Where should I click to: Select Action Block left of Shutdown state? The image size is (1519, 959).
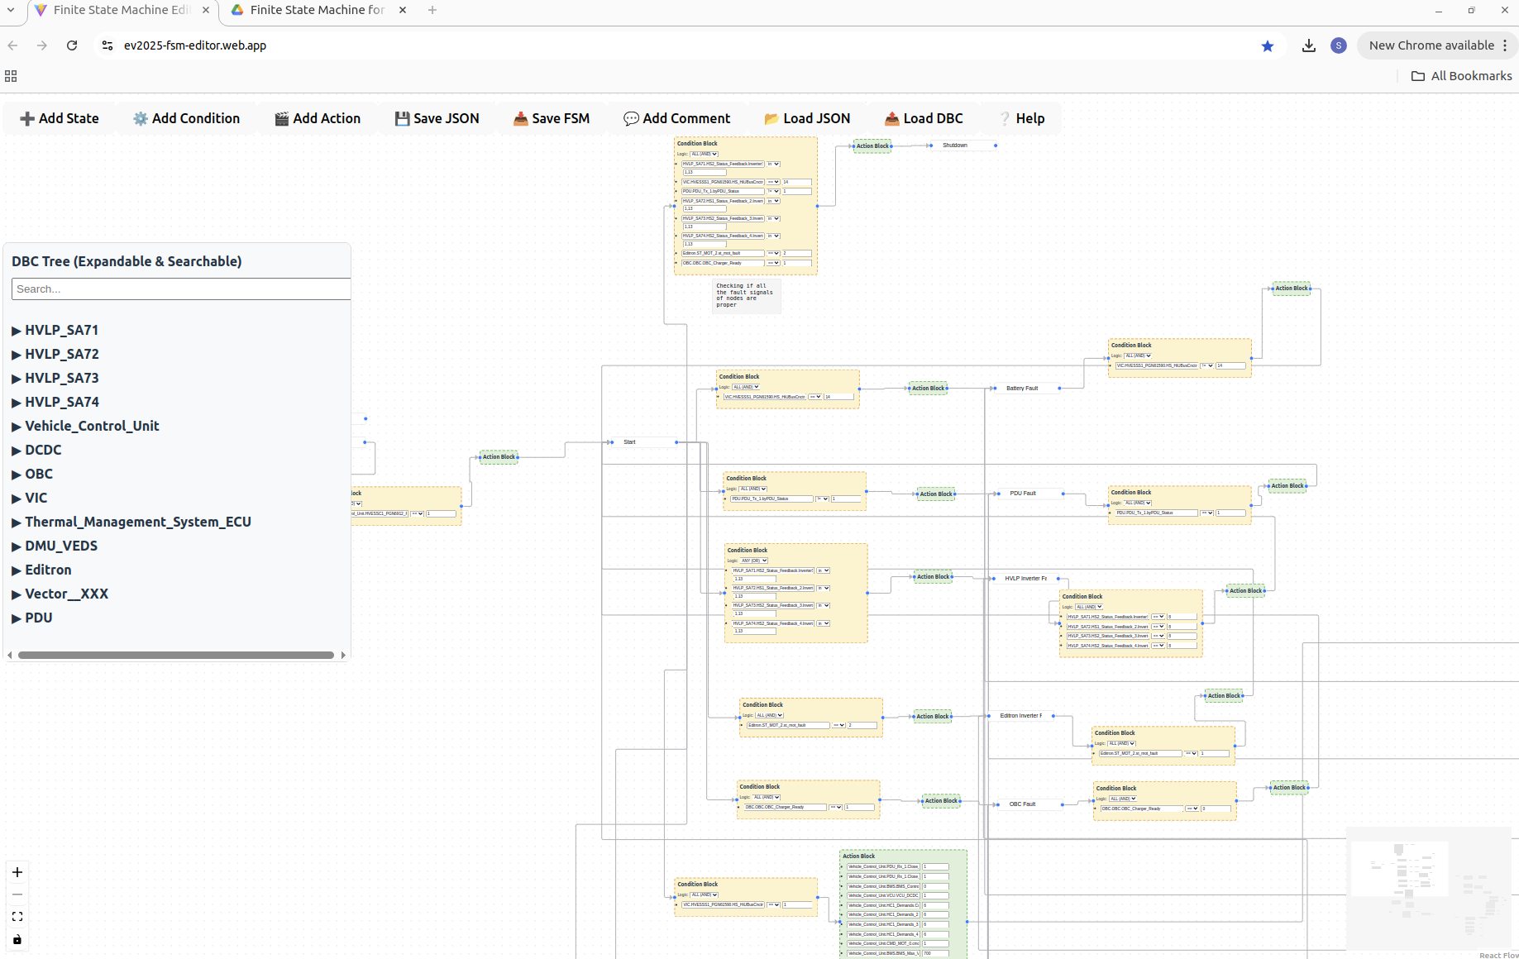click(x=872, y=146)
